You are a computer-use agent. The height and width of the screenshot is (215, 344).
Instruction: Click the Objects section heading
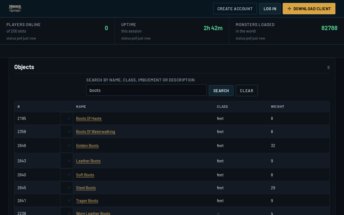(x=24, y=67)
